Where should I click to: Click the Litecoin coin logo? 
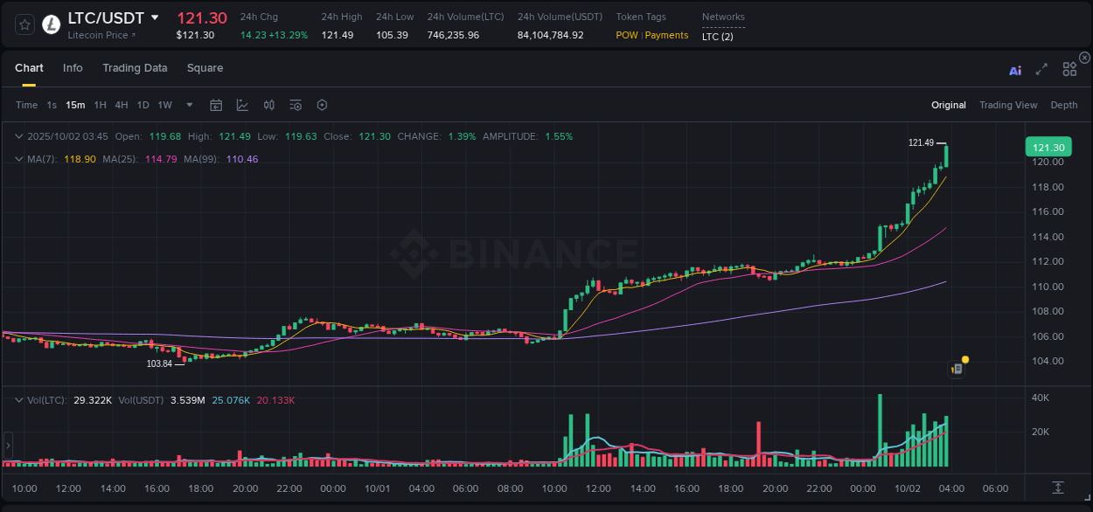tap(50, 24)
